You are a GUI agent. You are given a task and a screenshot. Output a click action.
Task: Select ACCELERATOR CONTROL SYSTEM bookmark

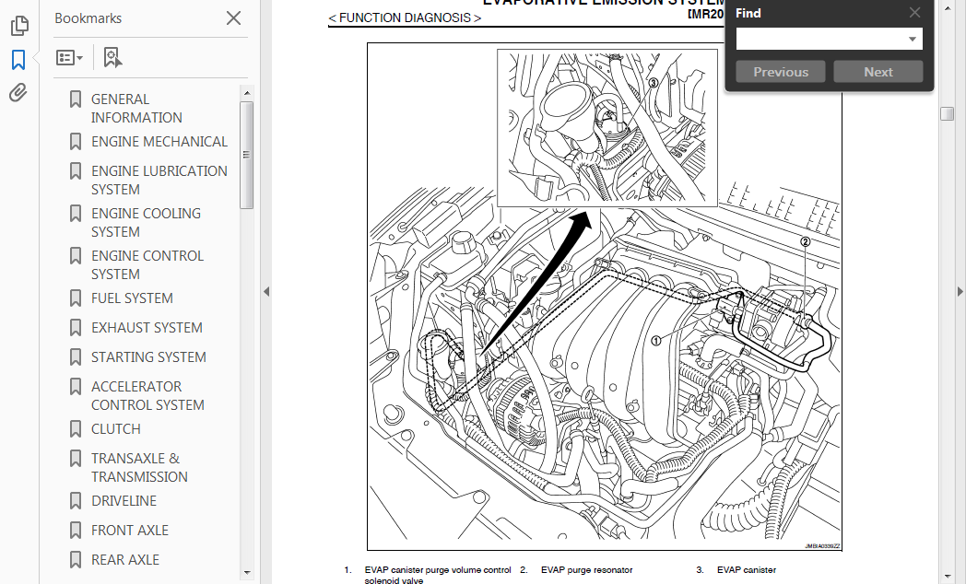pos(147,396)
